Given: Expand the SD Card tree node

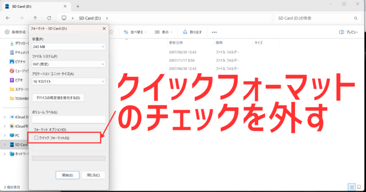Looking at the screenshot, I should click(x=5, y=145).
